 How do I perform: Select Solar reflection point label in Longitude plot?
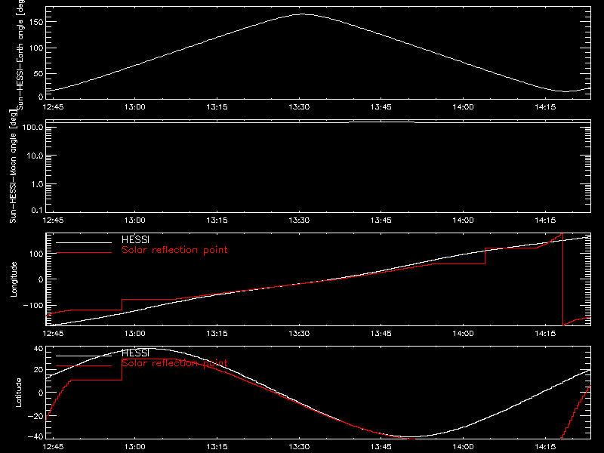(x=174, y=250)
